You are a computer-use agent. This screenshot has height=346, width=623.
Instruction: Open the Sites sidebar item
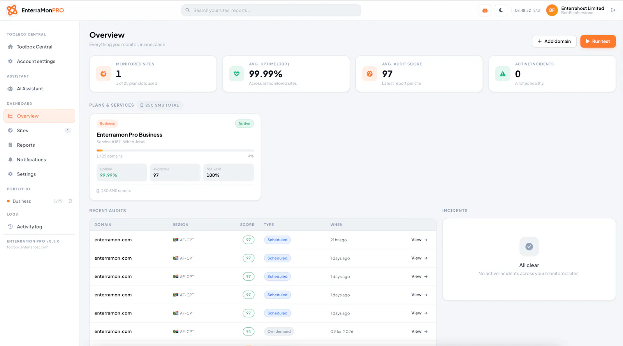39,131
